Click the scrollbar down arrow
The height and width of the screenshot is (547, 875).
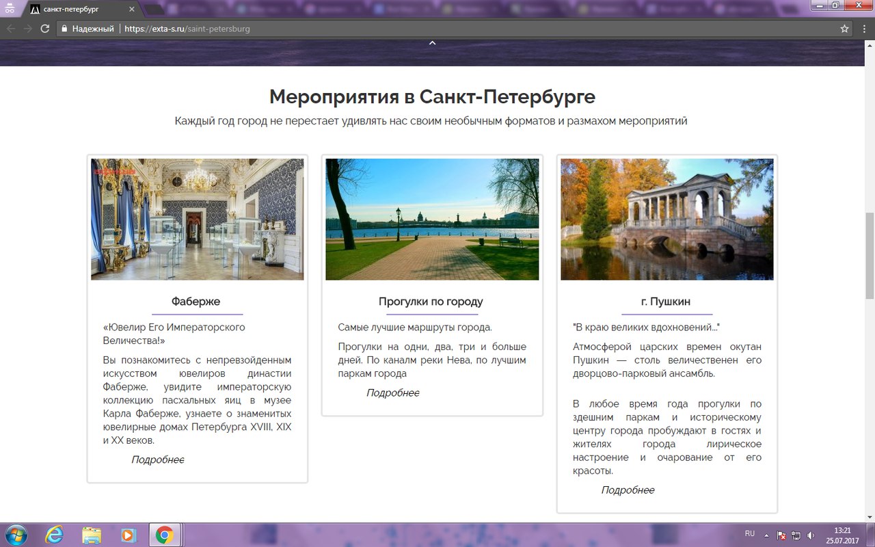pos(870,517)
